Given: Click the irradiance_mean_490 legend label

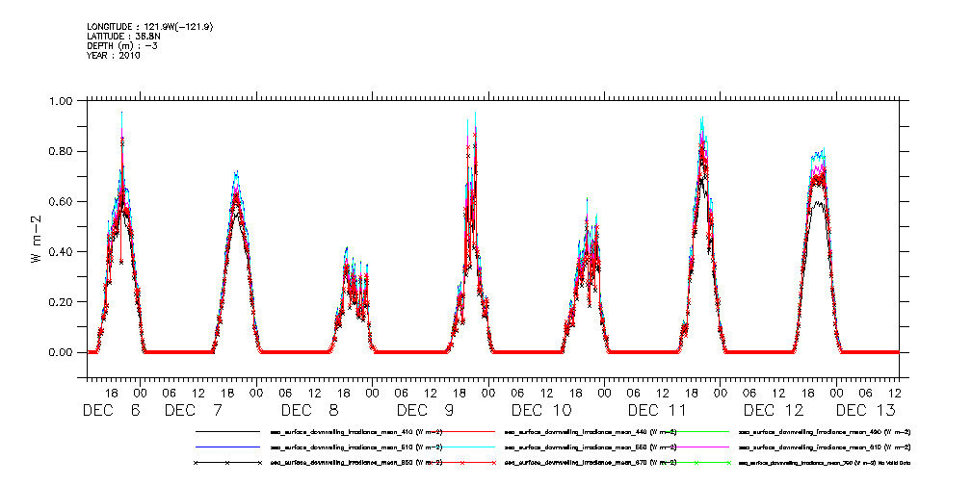Looking at the screenshot, I should pos(825,431).
